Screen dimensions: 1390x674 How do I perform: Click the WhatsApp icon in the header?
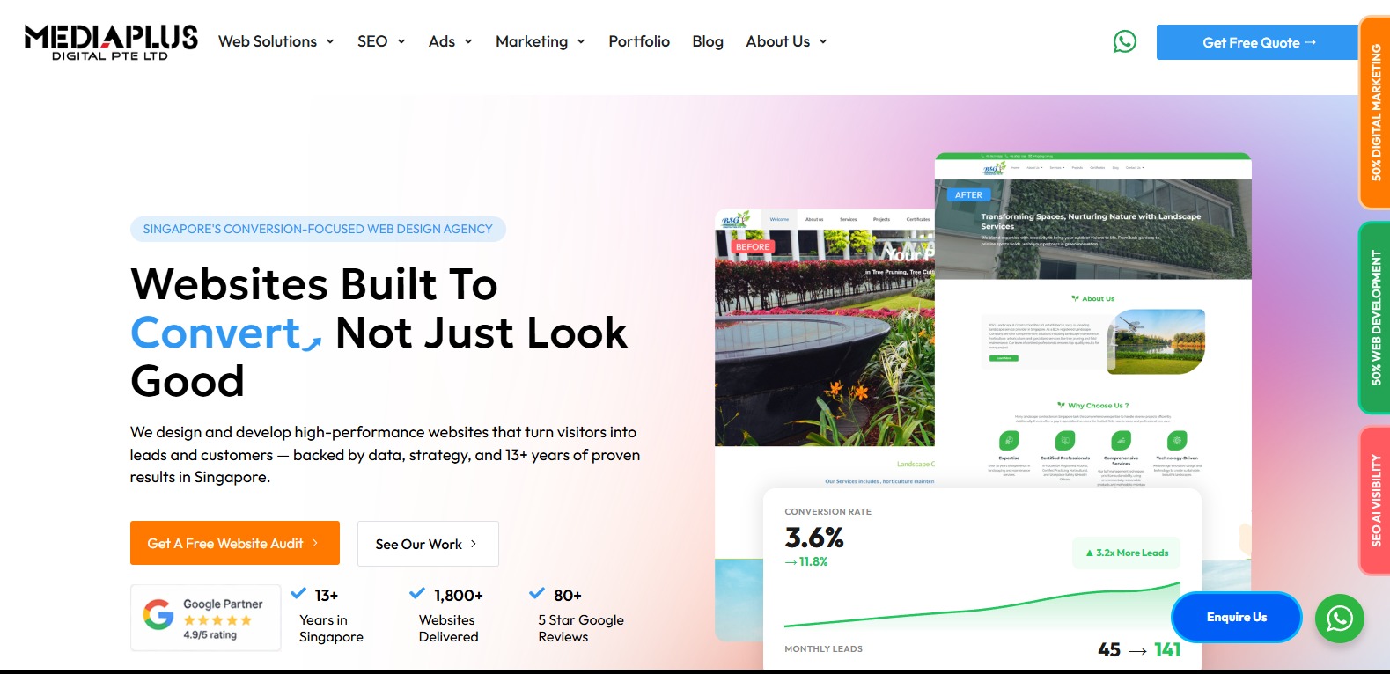[x=1124, y=41]
